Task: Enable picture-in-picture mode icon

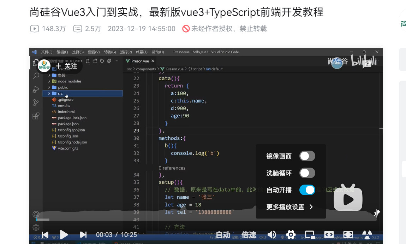Action: click(310, 235)
